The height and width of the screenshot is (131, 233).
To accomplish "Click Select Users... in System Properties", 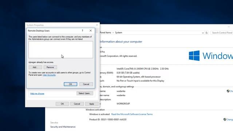I will [85, 93].
